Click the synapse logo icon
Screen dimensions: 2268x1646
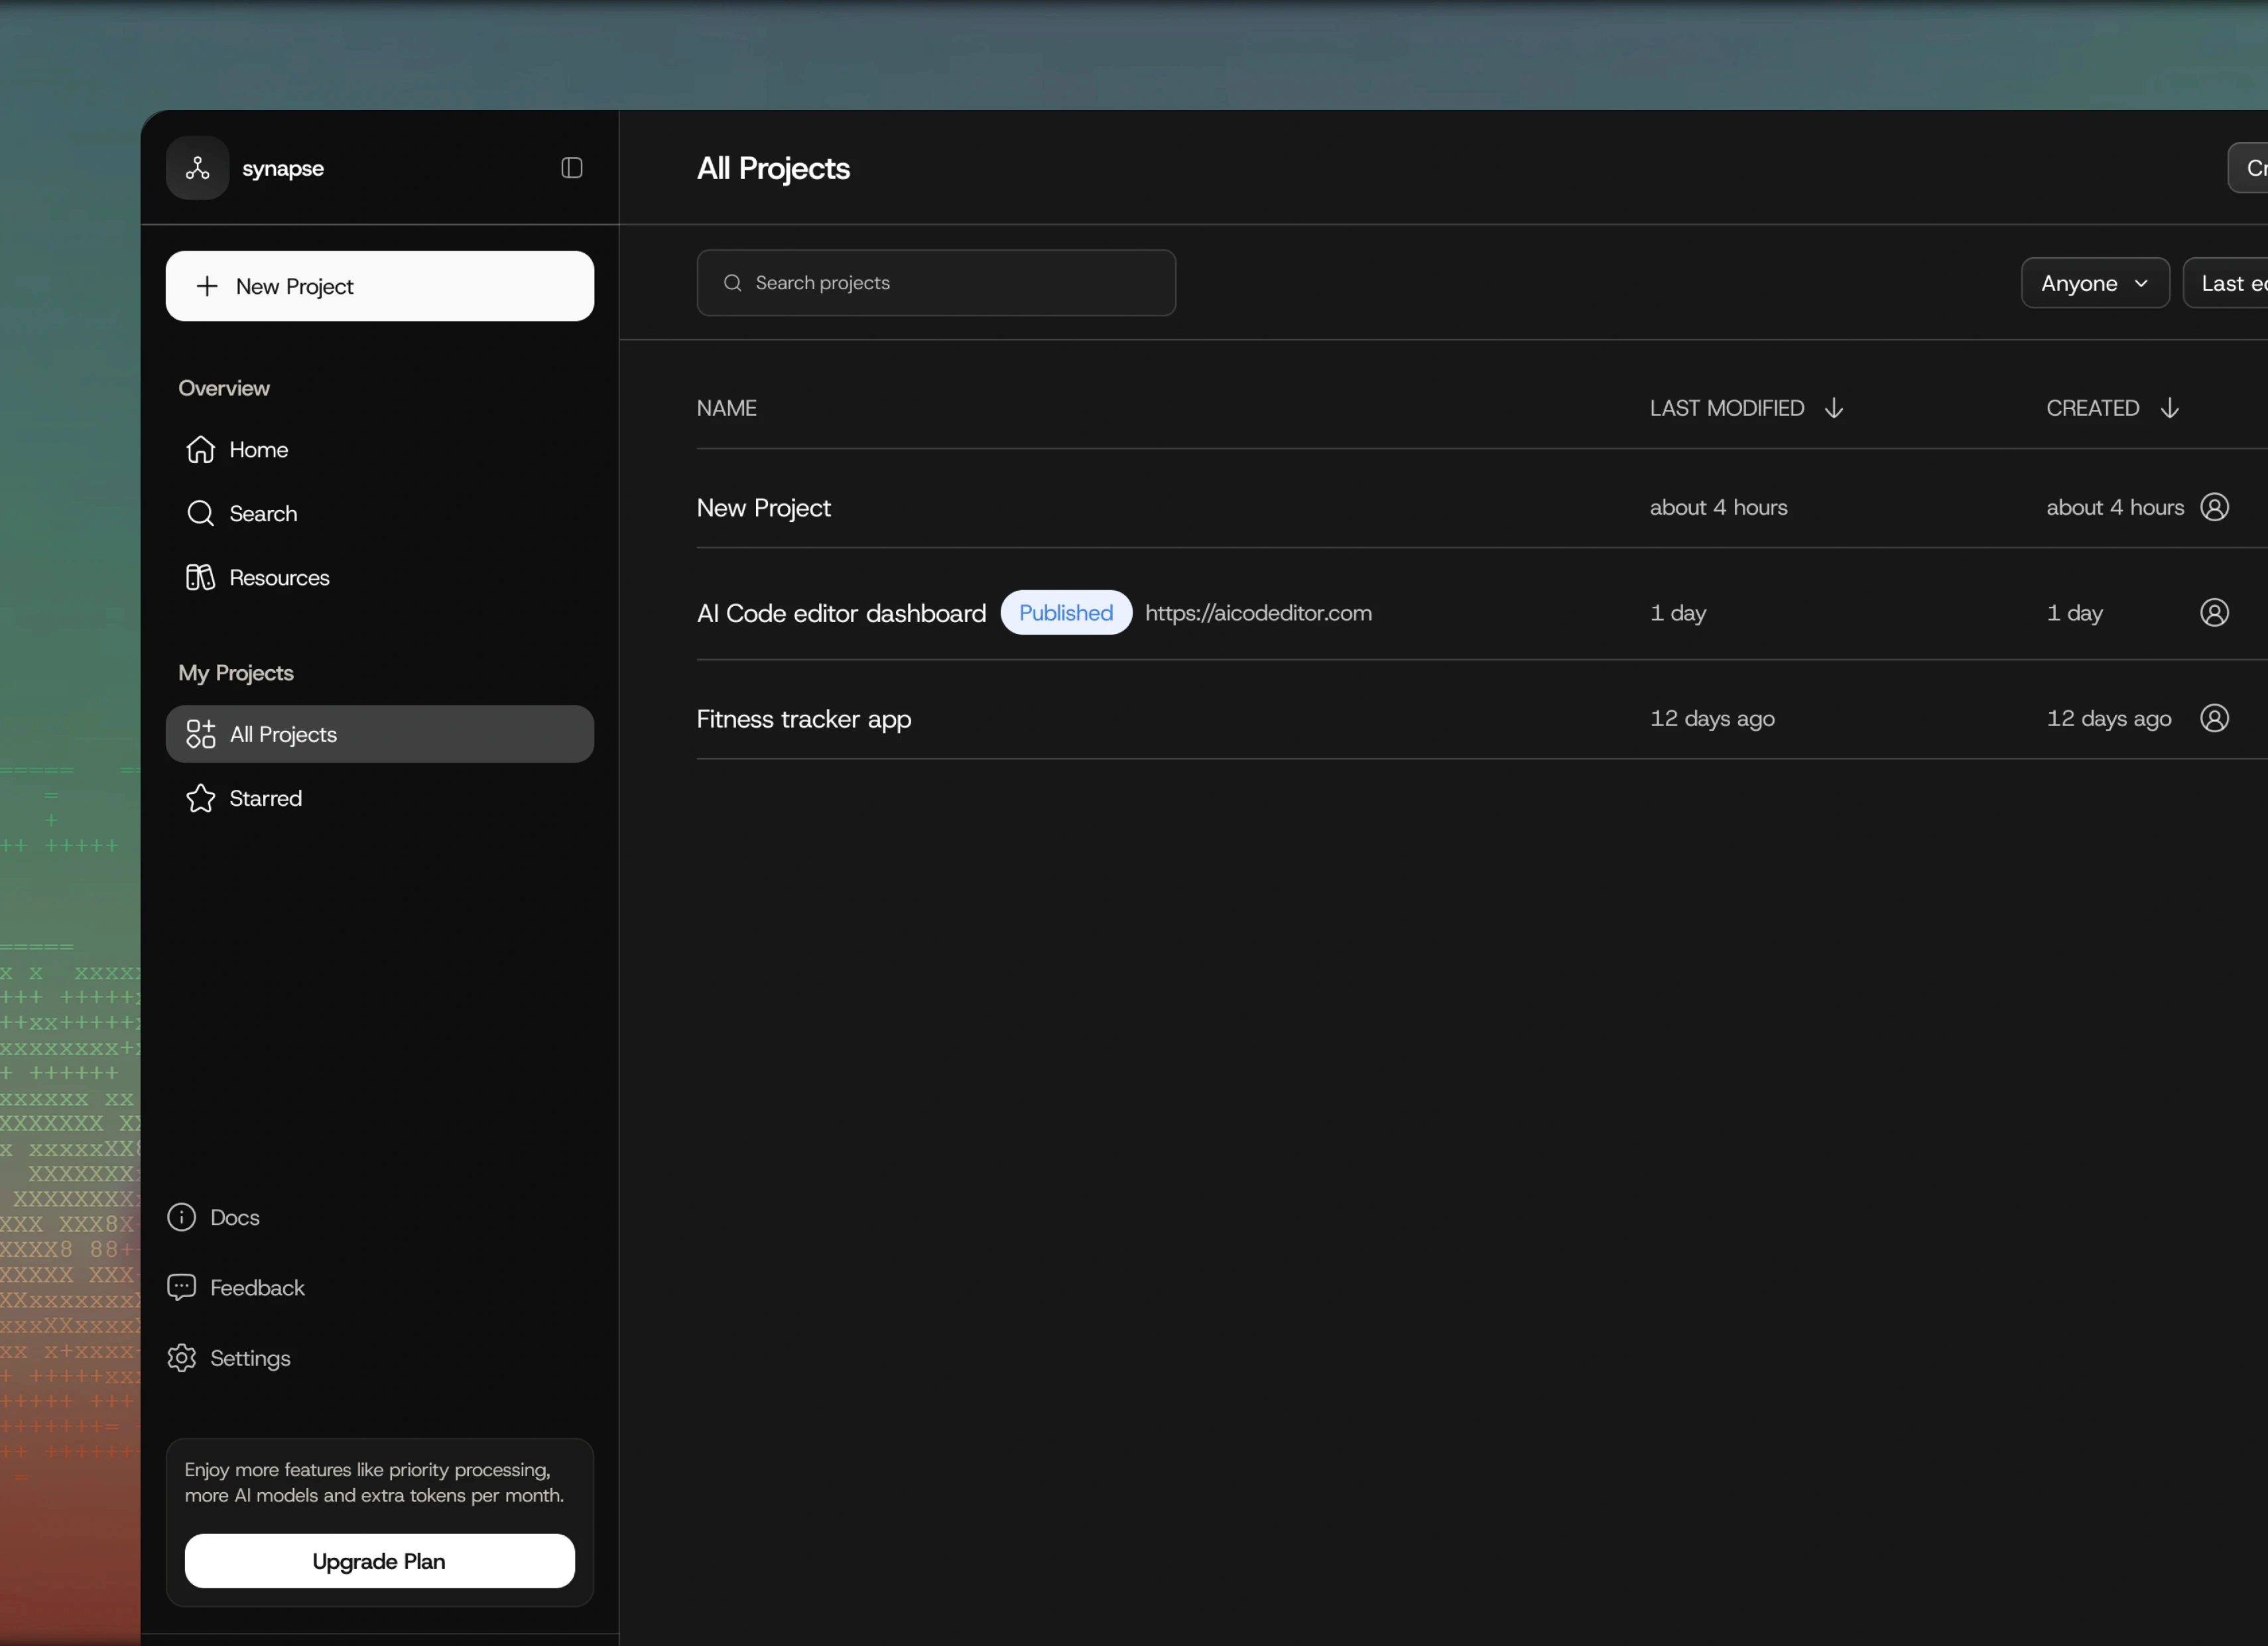(x=198, y=168)
